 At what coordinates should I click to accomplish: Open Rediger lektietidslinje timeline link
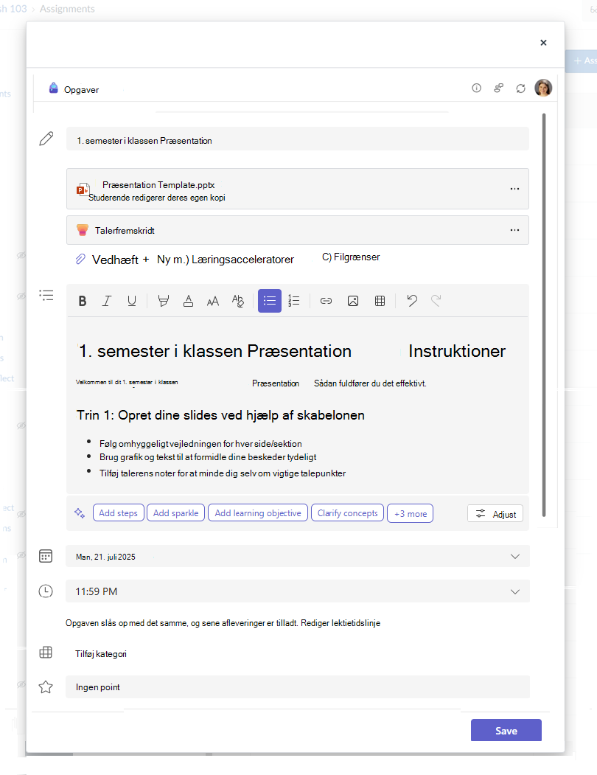[341, 623]
